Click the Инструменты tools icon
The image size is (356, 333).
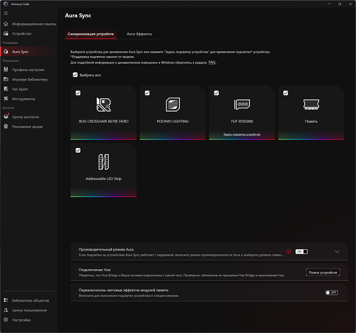point(6,99)
